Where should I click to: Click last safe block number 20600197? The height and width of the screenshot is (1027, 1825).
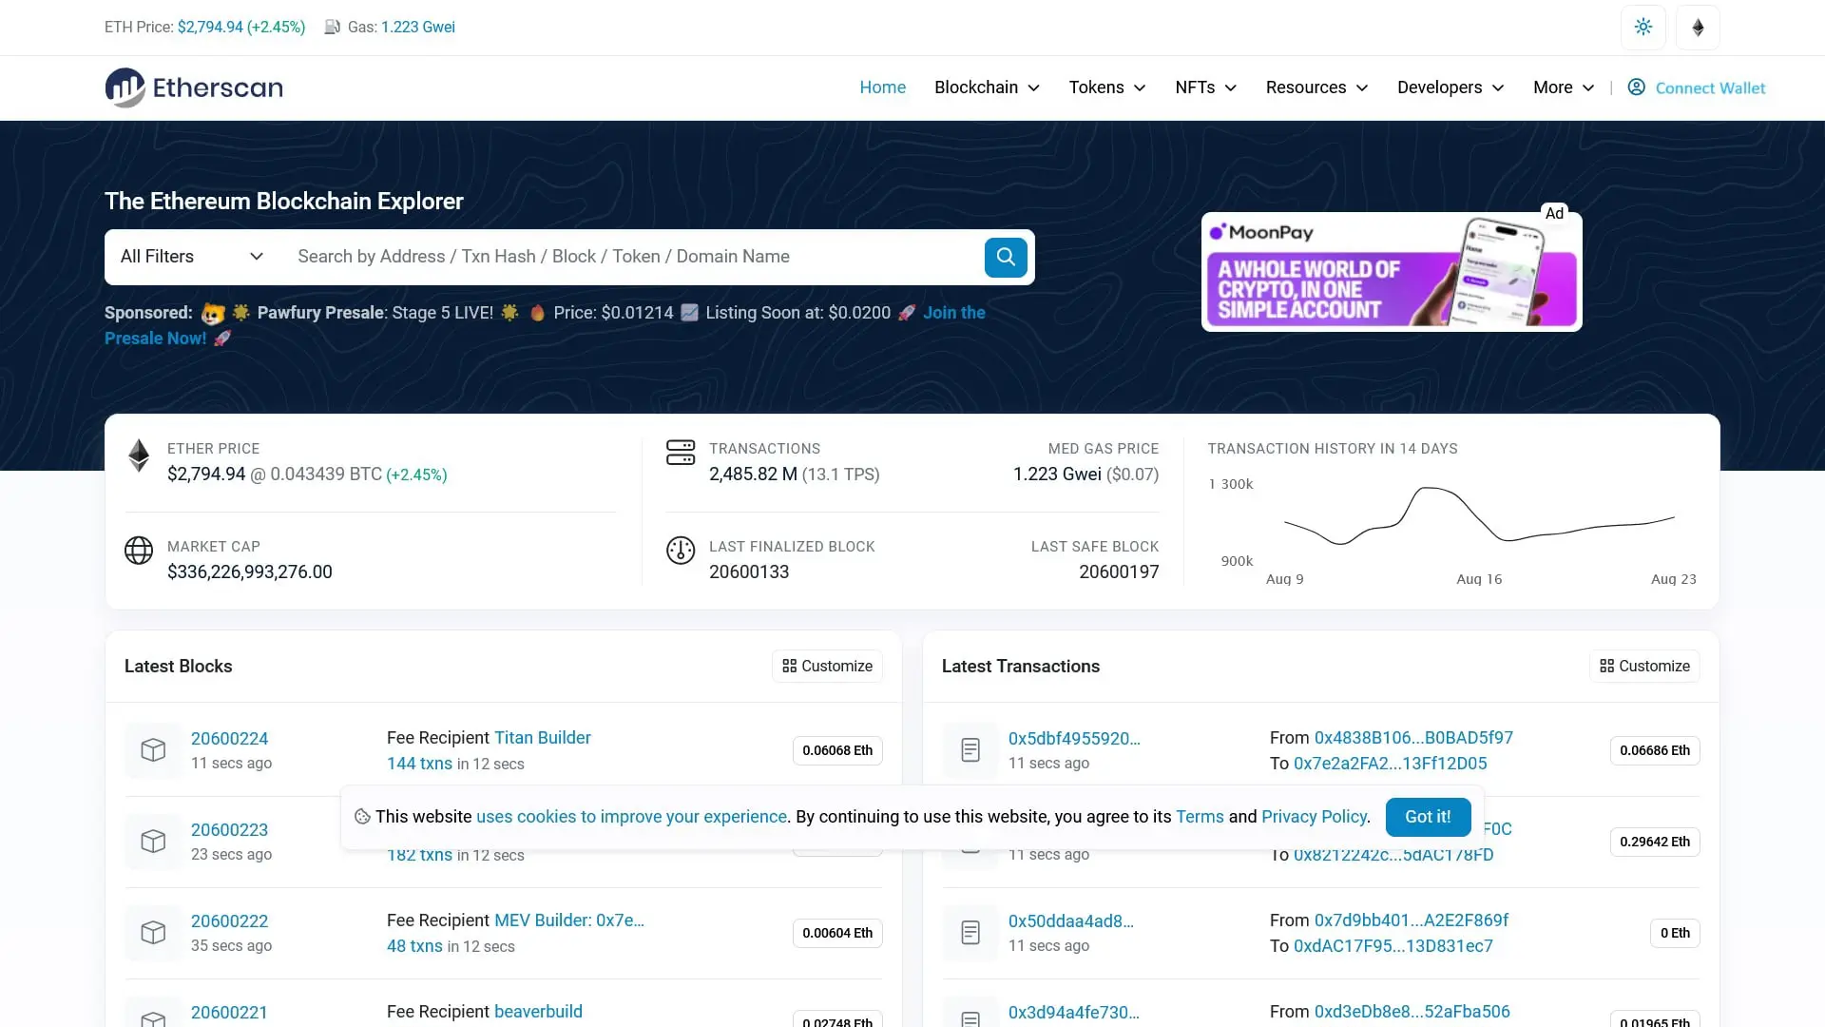tap(1119, 572)
